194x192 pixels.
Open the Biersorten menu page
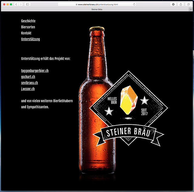[x=28, y=27]
